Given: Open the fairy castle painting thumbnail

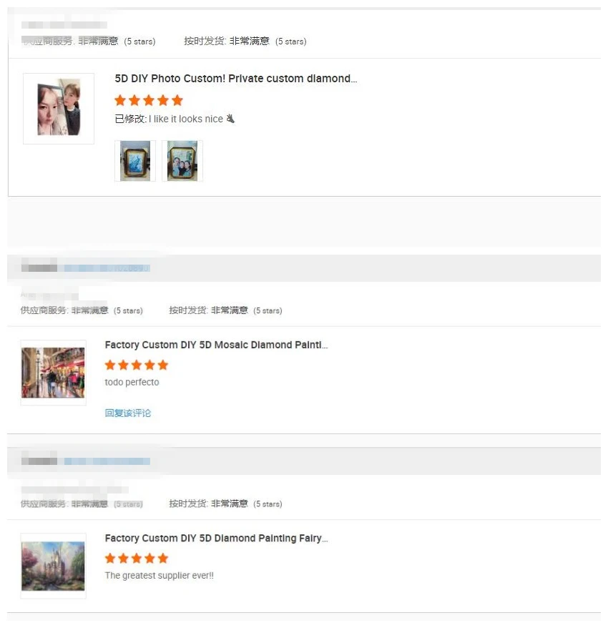Looking at the screenshot, I should pyautogui.click(x=53, y=566).
